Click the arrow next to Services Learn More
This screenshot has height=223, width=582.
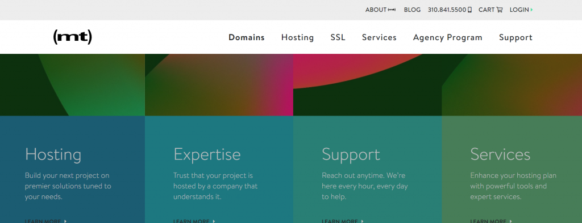511,221
